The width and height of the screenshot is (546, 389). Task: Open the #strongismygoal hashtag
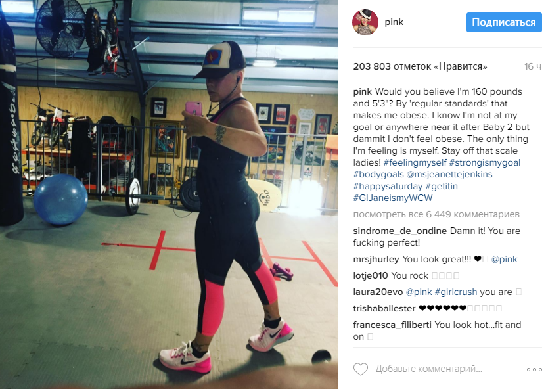click(x=485, y=163)
